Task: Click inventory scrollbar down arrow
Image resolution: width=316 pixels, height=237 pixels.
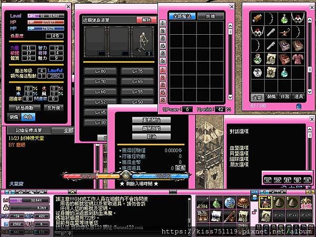Action: pyautogui.click(x=310, y=91)
